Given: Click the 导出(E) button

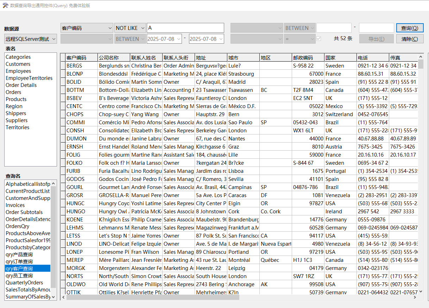Looking at the screenshot, I should [x=376, y=39].
